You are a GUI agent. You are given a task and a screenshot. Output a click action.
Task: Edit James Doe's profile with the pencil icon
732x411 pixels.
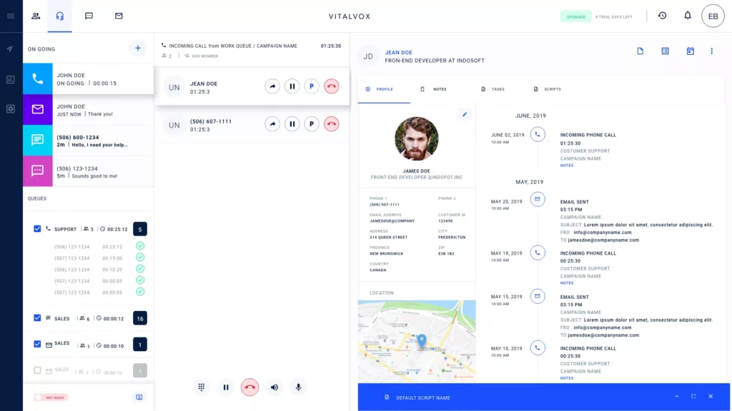point(465,114)
